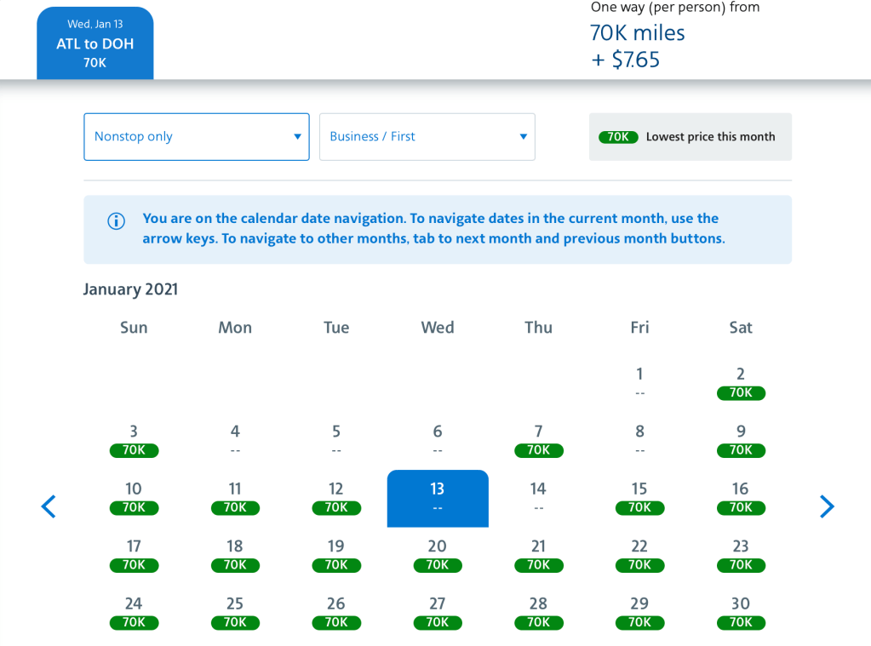871x646 pixels.
Task: Click the info icon in the blue notice
Action: coord(116,221)
